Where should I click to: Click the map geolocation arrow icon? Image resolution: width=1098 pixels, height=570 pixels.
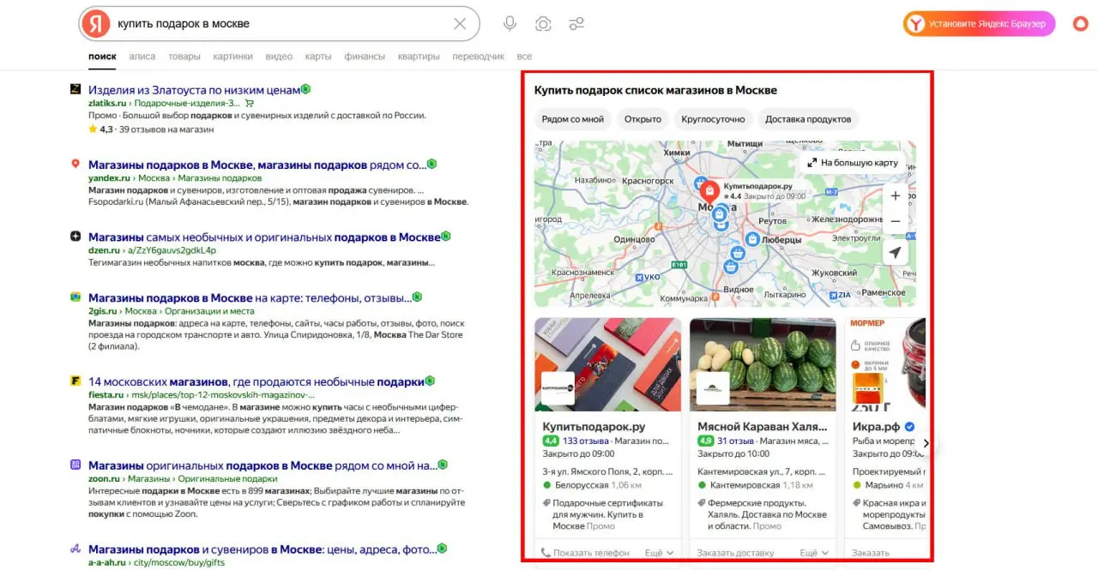[x=896, y=253]
